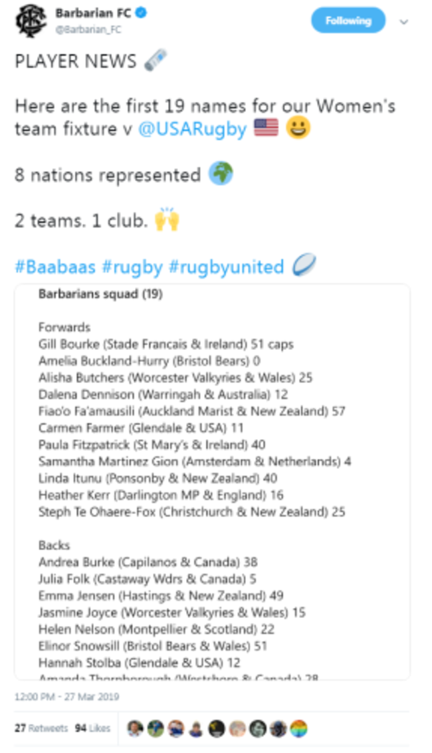
Task: View the 94 Likes list
Action: pos(92,728)
